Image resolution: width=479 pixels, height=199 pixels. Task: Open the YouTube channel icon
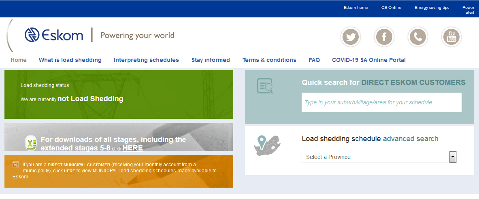coord(451,37)
